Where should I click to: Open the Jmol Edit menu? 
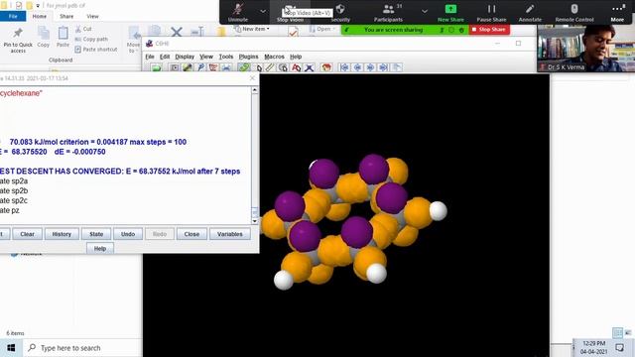(165, 57)
